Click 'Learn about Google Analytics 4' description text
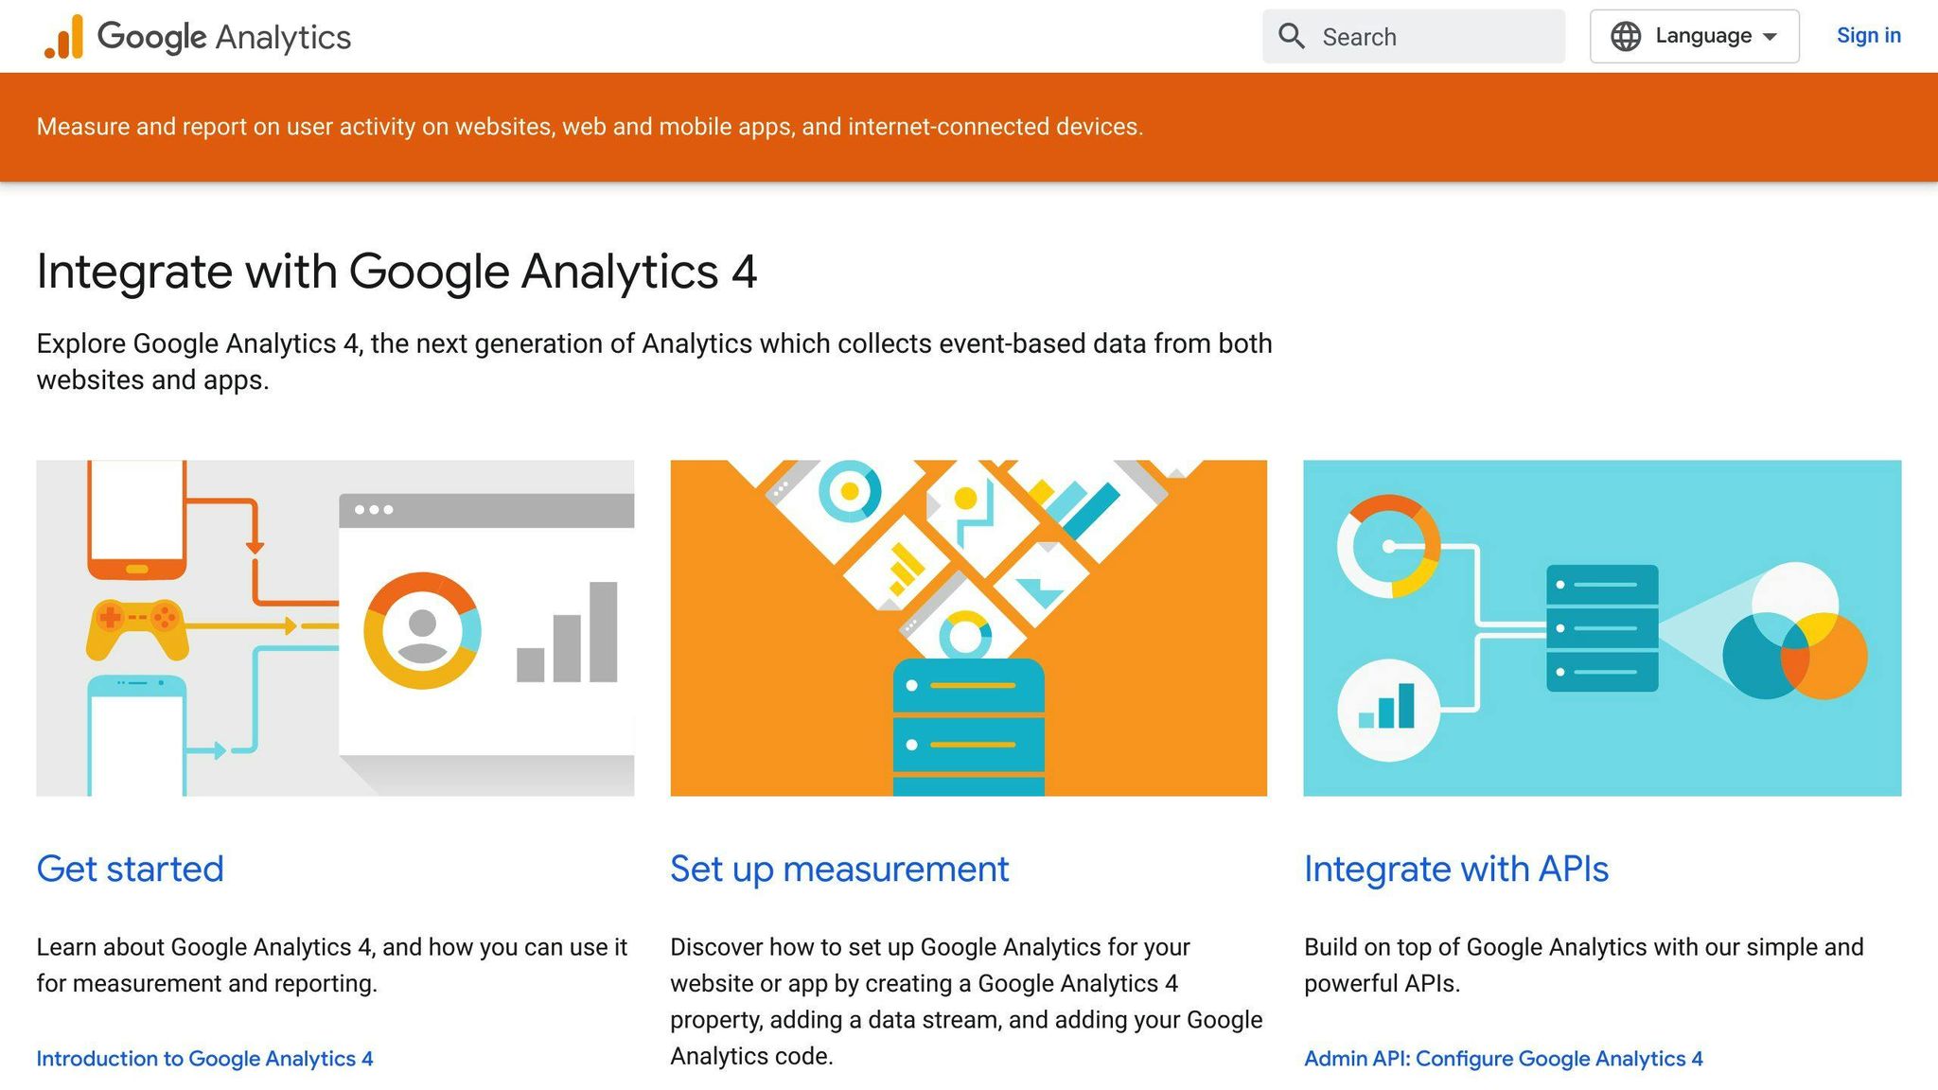The width and height of the screenshot is (1938, 1090). click(x=332, y=965)
